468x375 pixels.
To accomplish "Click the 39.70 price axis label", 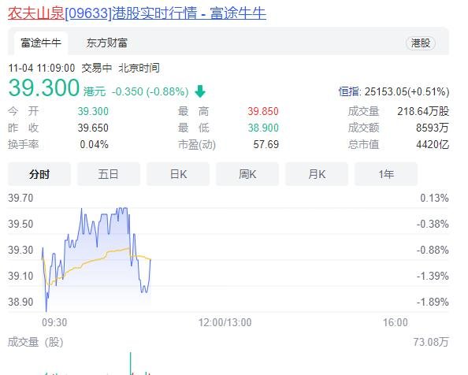I will [x=20, y=198].
